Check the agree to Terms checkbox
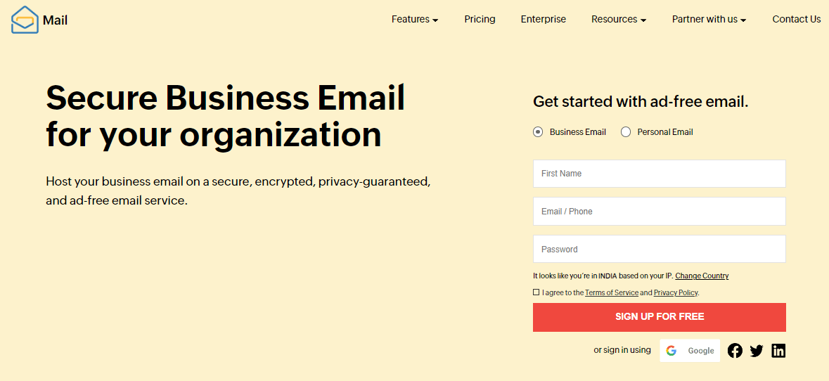The image size is (829, 381). (536, 292)
